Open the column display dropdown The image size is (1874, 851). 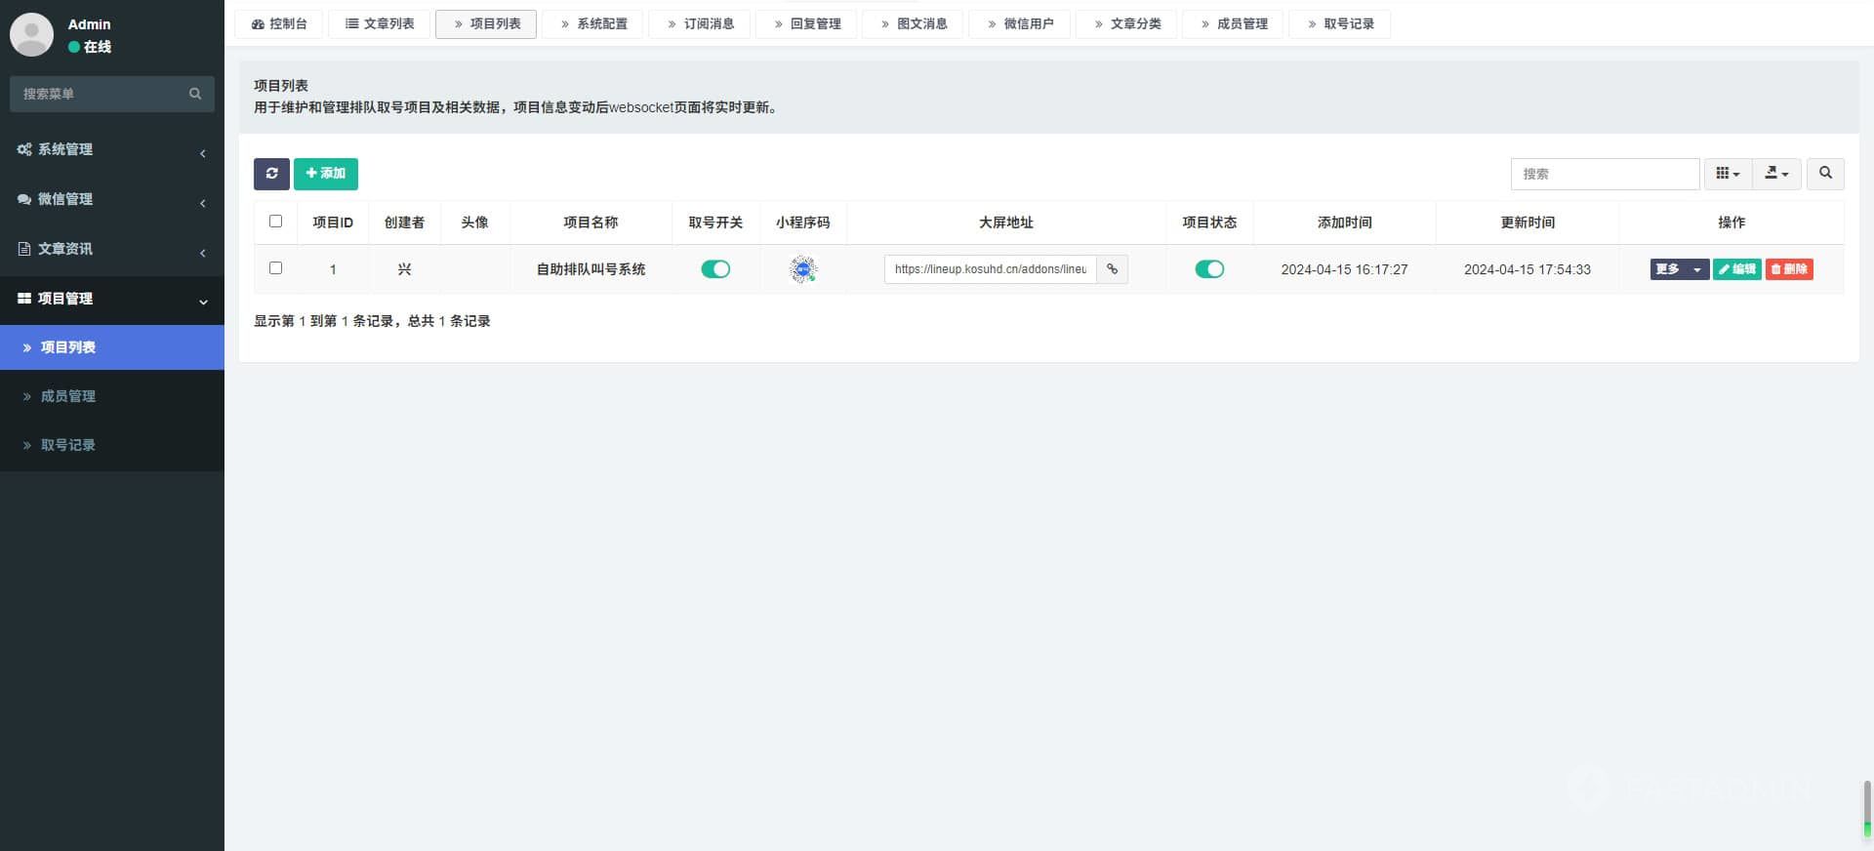click(x=1728, y=174)
